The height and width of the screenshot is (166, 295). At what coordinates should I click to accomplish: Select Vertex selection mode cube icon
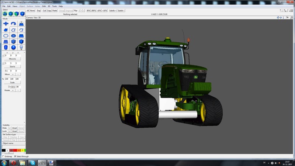tap(22, 14)
